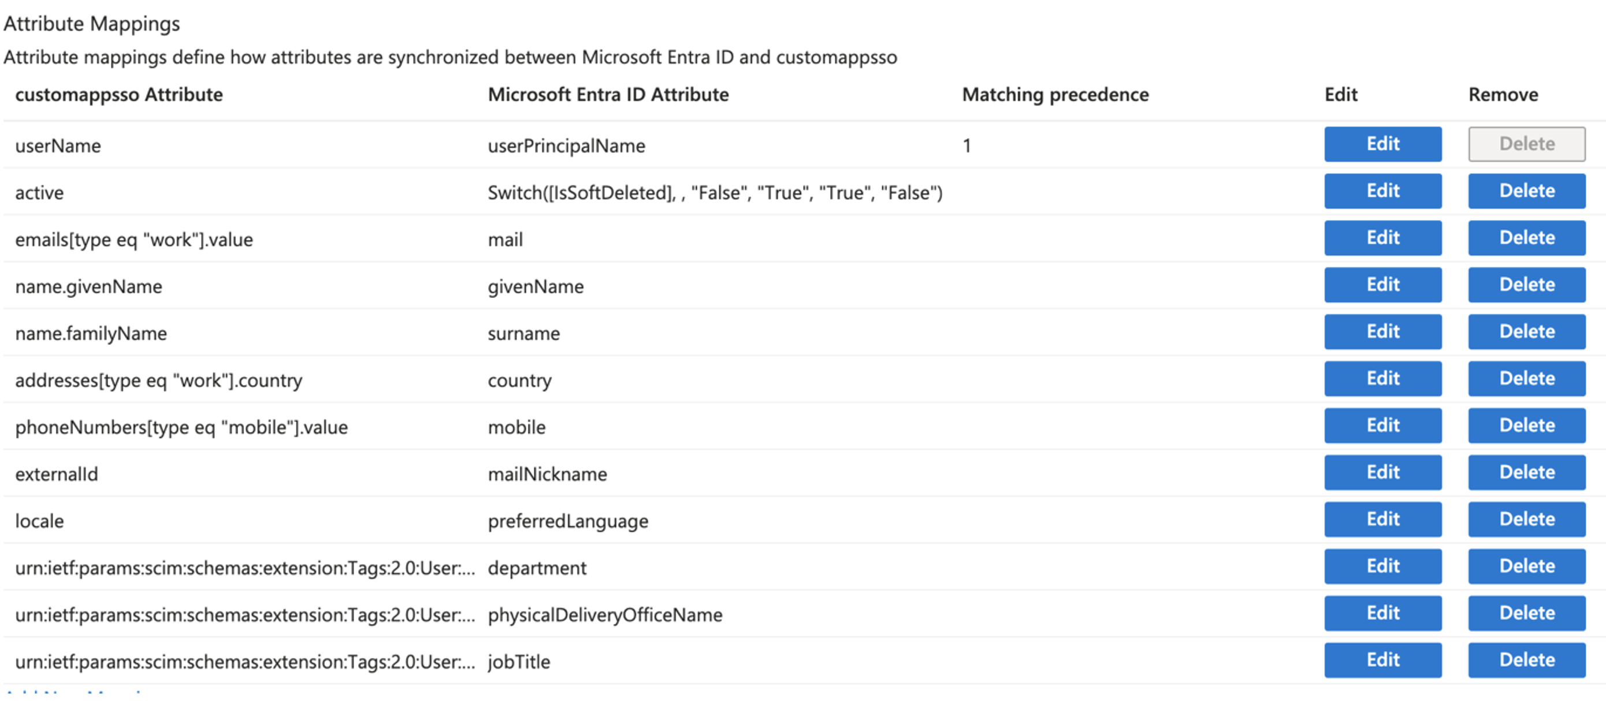This screenshot has height=701, width=1606.
Task: Delete the surname mapping row
Action: point(1527,331)
